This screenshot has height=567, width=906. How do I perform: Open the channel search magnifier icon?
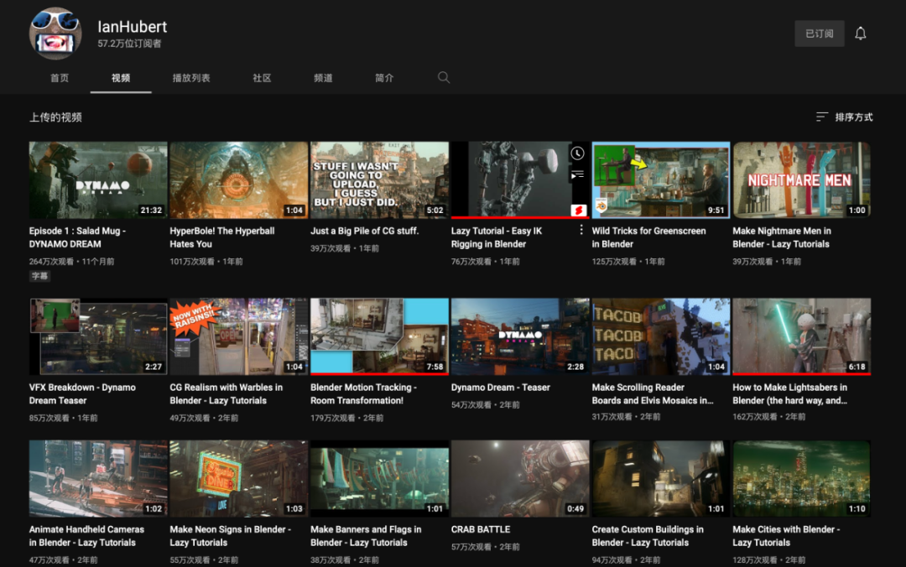444,77
